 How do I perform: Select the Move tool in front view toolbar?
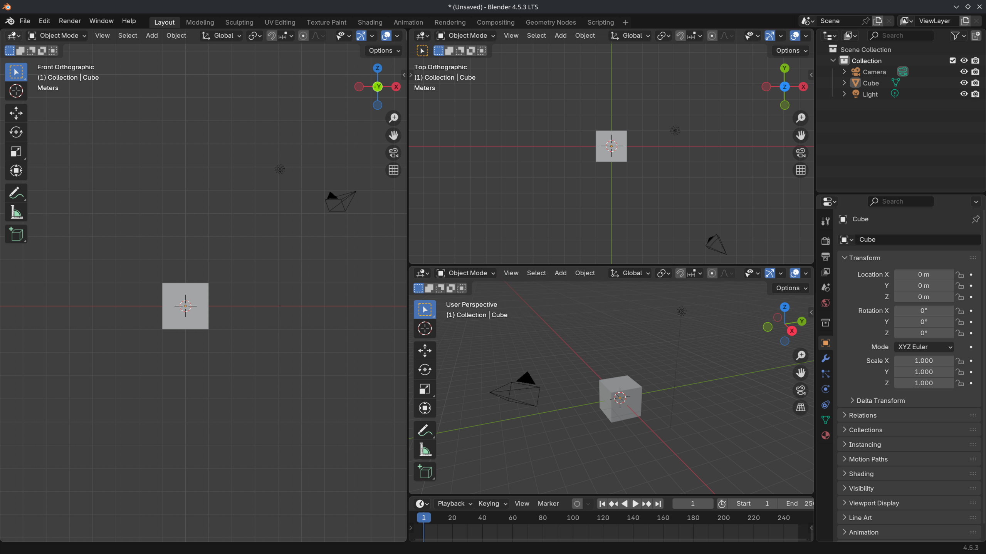tap(16, 112)
